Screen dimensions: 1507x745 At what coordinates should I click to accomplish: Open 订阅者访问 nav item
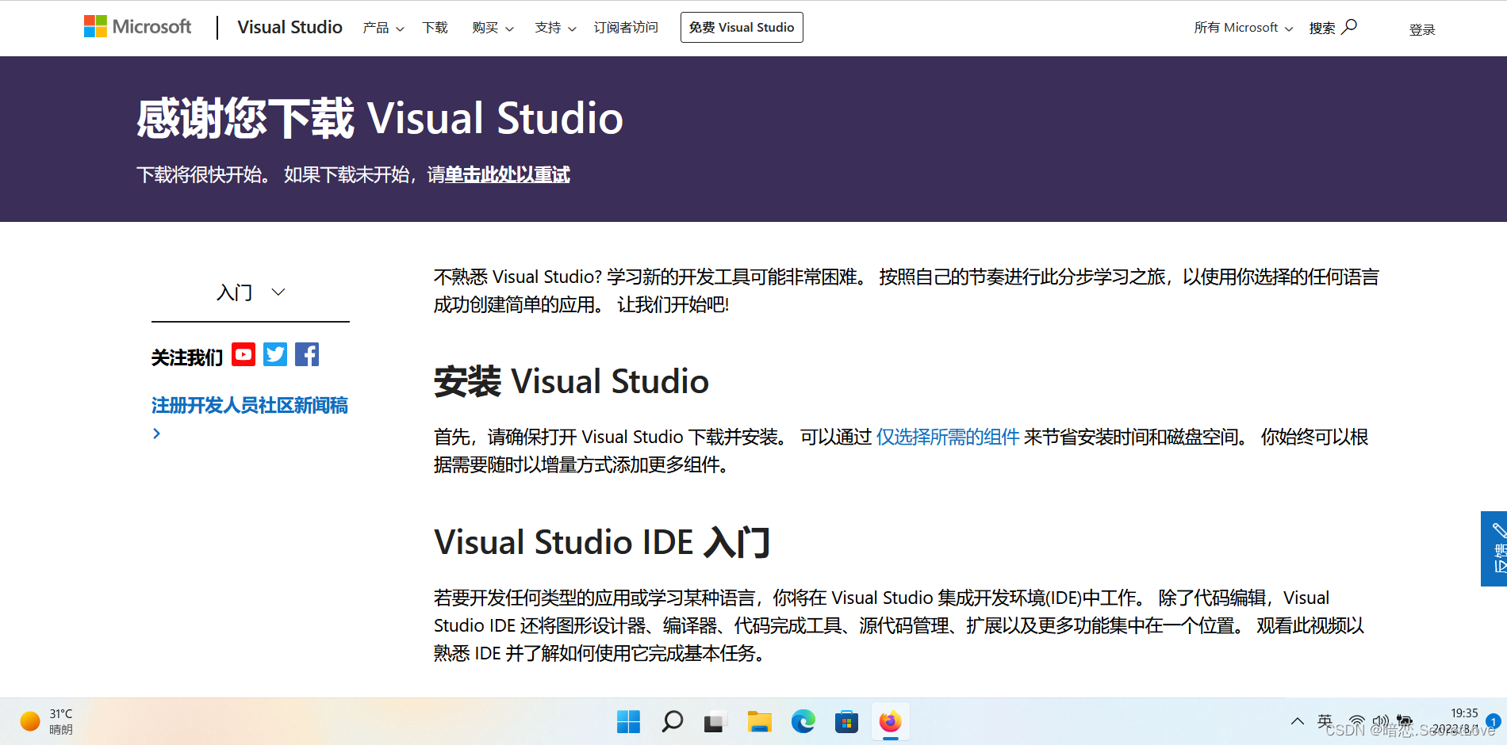(x=626, y=28)
